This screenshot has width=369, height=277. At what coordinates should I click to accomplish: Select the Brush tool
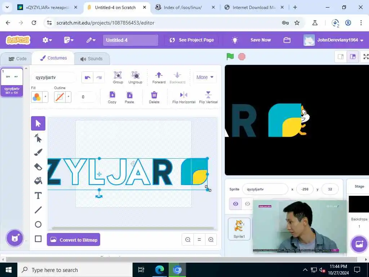(x=38, y=152)
